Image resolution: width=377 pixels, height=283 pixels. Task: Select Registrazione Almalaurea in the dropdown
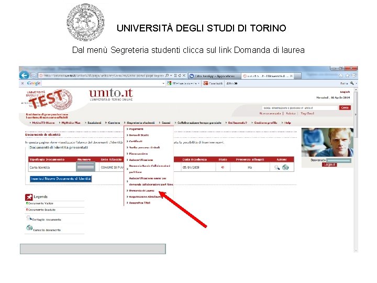[x=145, y=197]
